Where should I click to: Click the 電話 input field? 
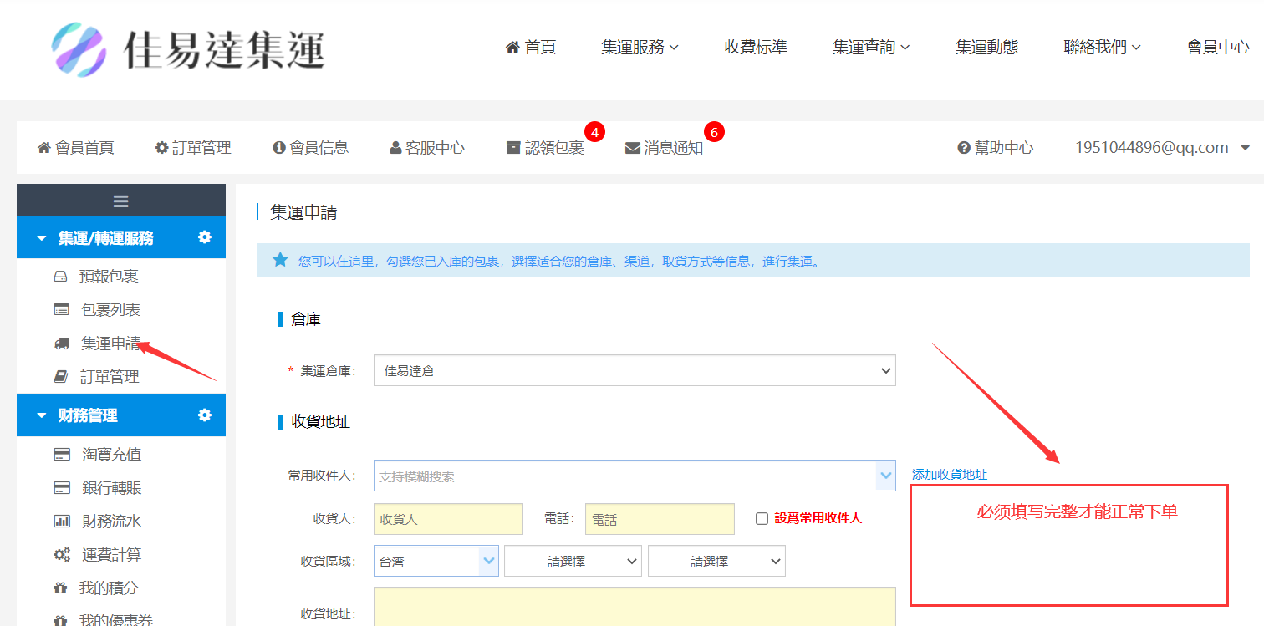[x=660, y=519]
